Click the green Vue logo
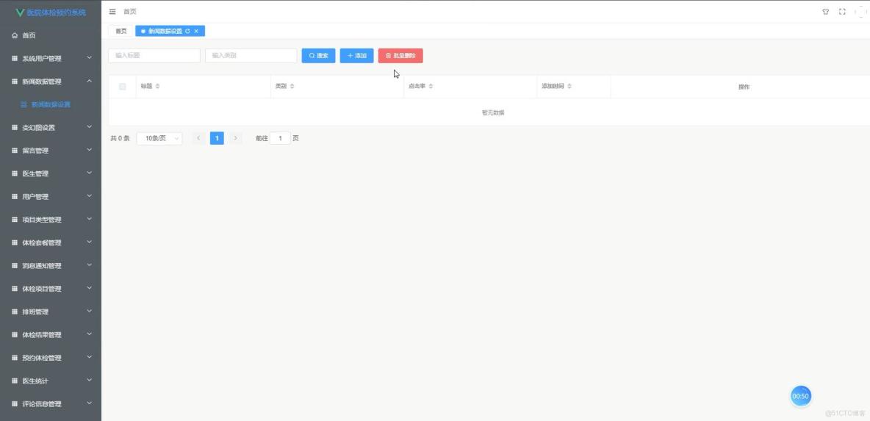Viewport: 870px width, 421px height. point(21,12)
